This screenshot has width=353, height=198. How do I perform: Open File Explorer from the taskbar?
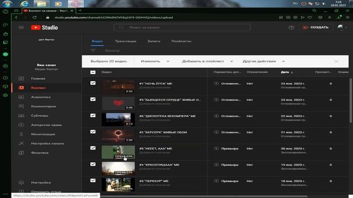point(41,4)
